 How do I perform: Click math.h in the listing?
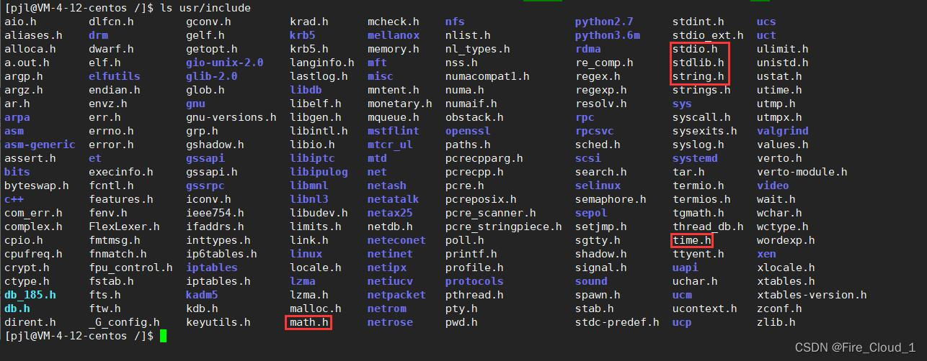tap(309, 322)
